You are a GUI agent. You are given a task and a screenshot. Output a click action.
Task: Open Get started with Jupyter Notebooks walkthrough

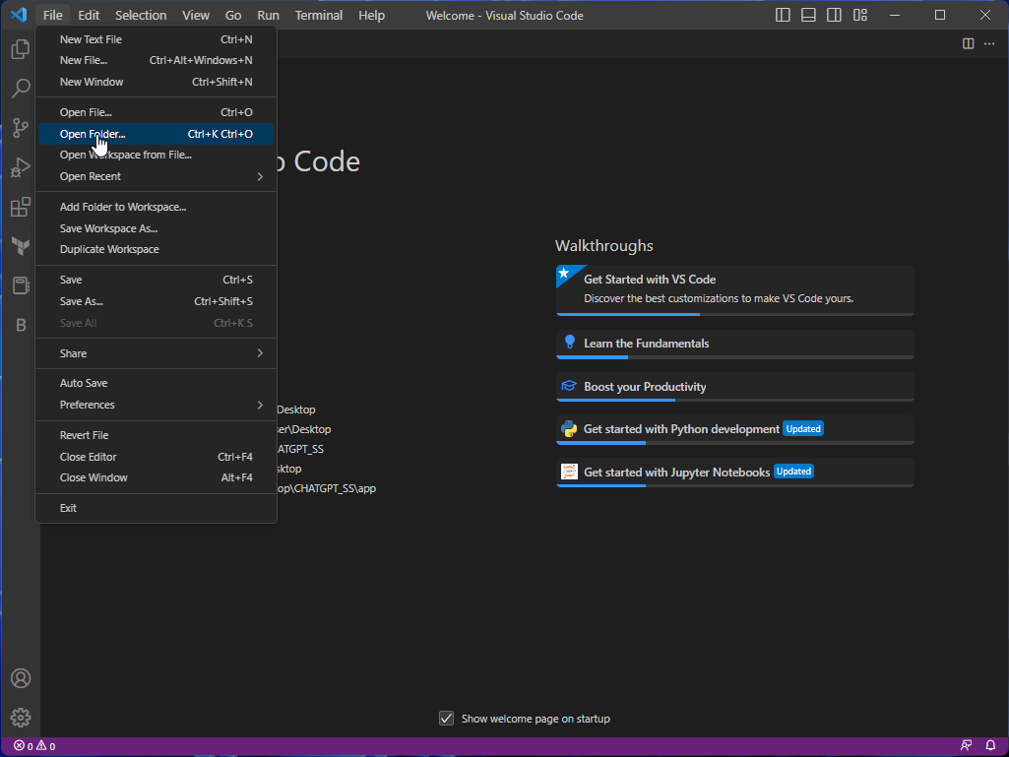click(735, 473)
